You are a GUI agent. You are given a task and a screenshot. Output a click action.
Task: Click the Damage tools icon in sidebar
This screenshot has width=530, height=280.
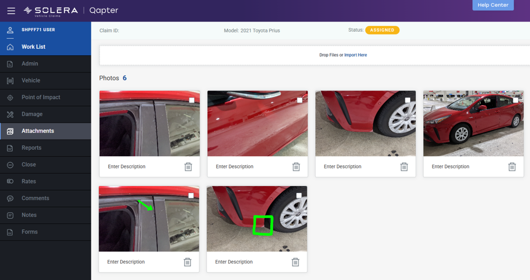click(10, 114)
